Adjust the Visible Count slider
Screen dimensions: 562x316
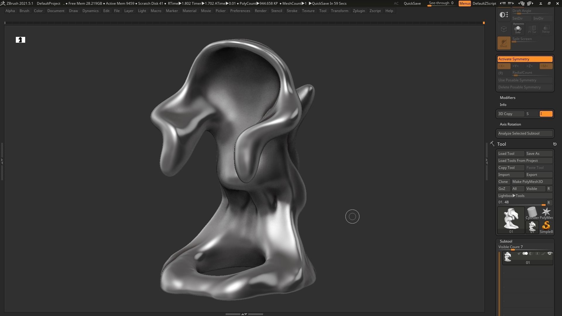(x=525, y=248)
